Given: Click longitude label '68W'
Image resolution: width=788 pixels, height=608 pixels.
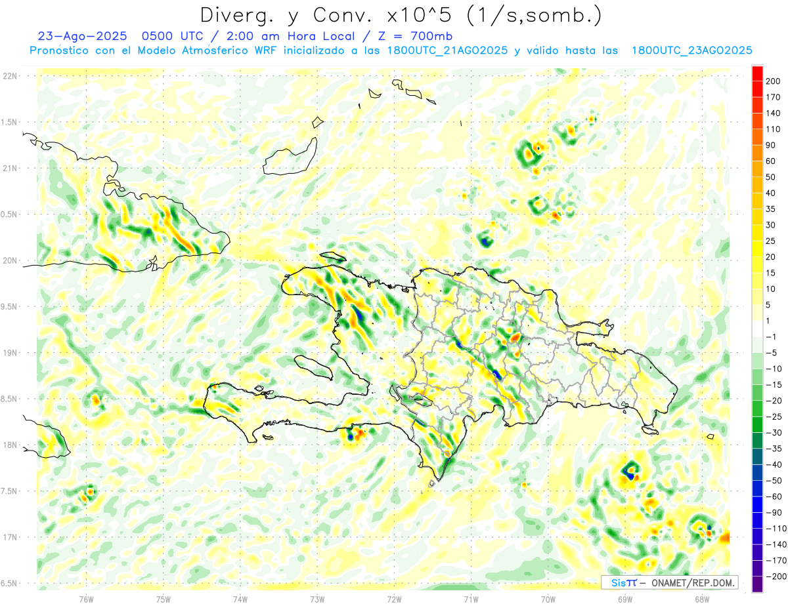Looking at the screenshot, I should pos(702,599).
